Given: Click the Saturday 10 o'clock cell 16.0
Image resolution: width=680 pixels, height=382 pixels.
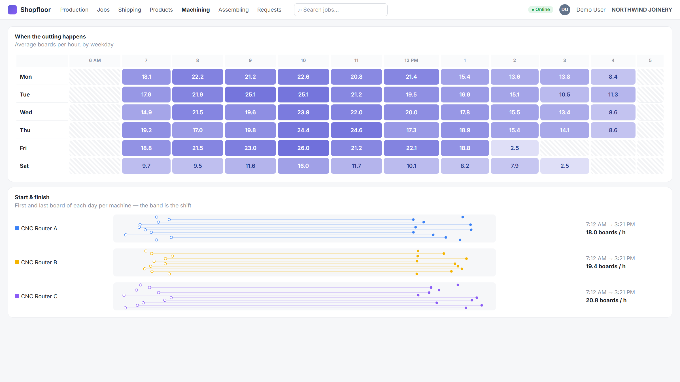Looking at the screenshot, I should coord(303,166).
